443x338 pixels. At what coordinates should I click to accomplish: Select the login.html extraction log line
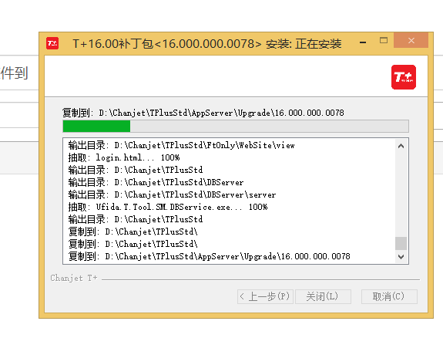point(124,157)
